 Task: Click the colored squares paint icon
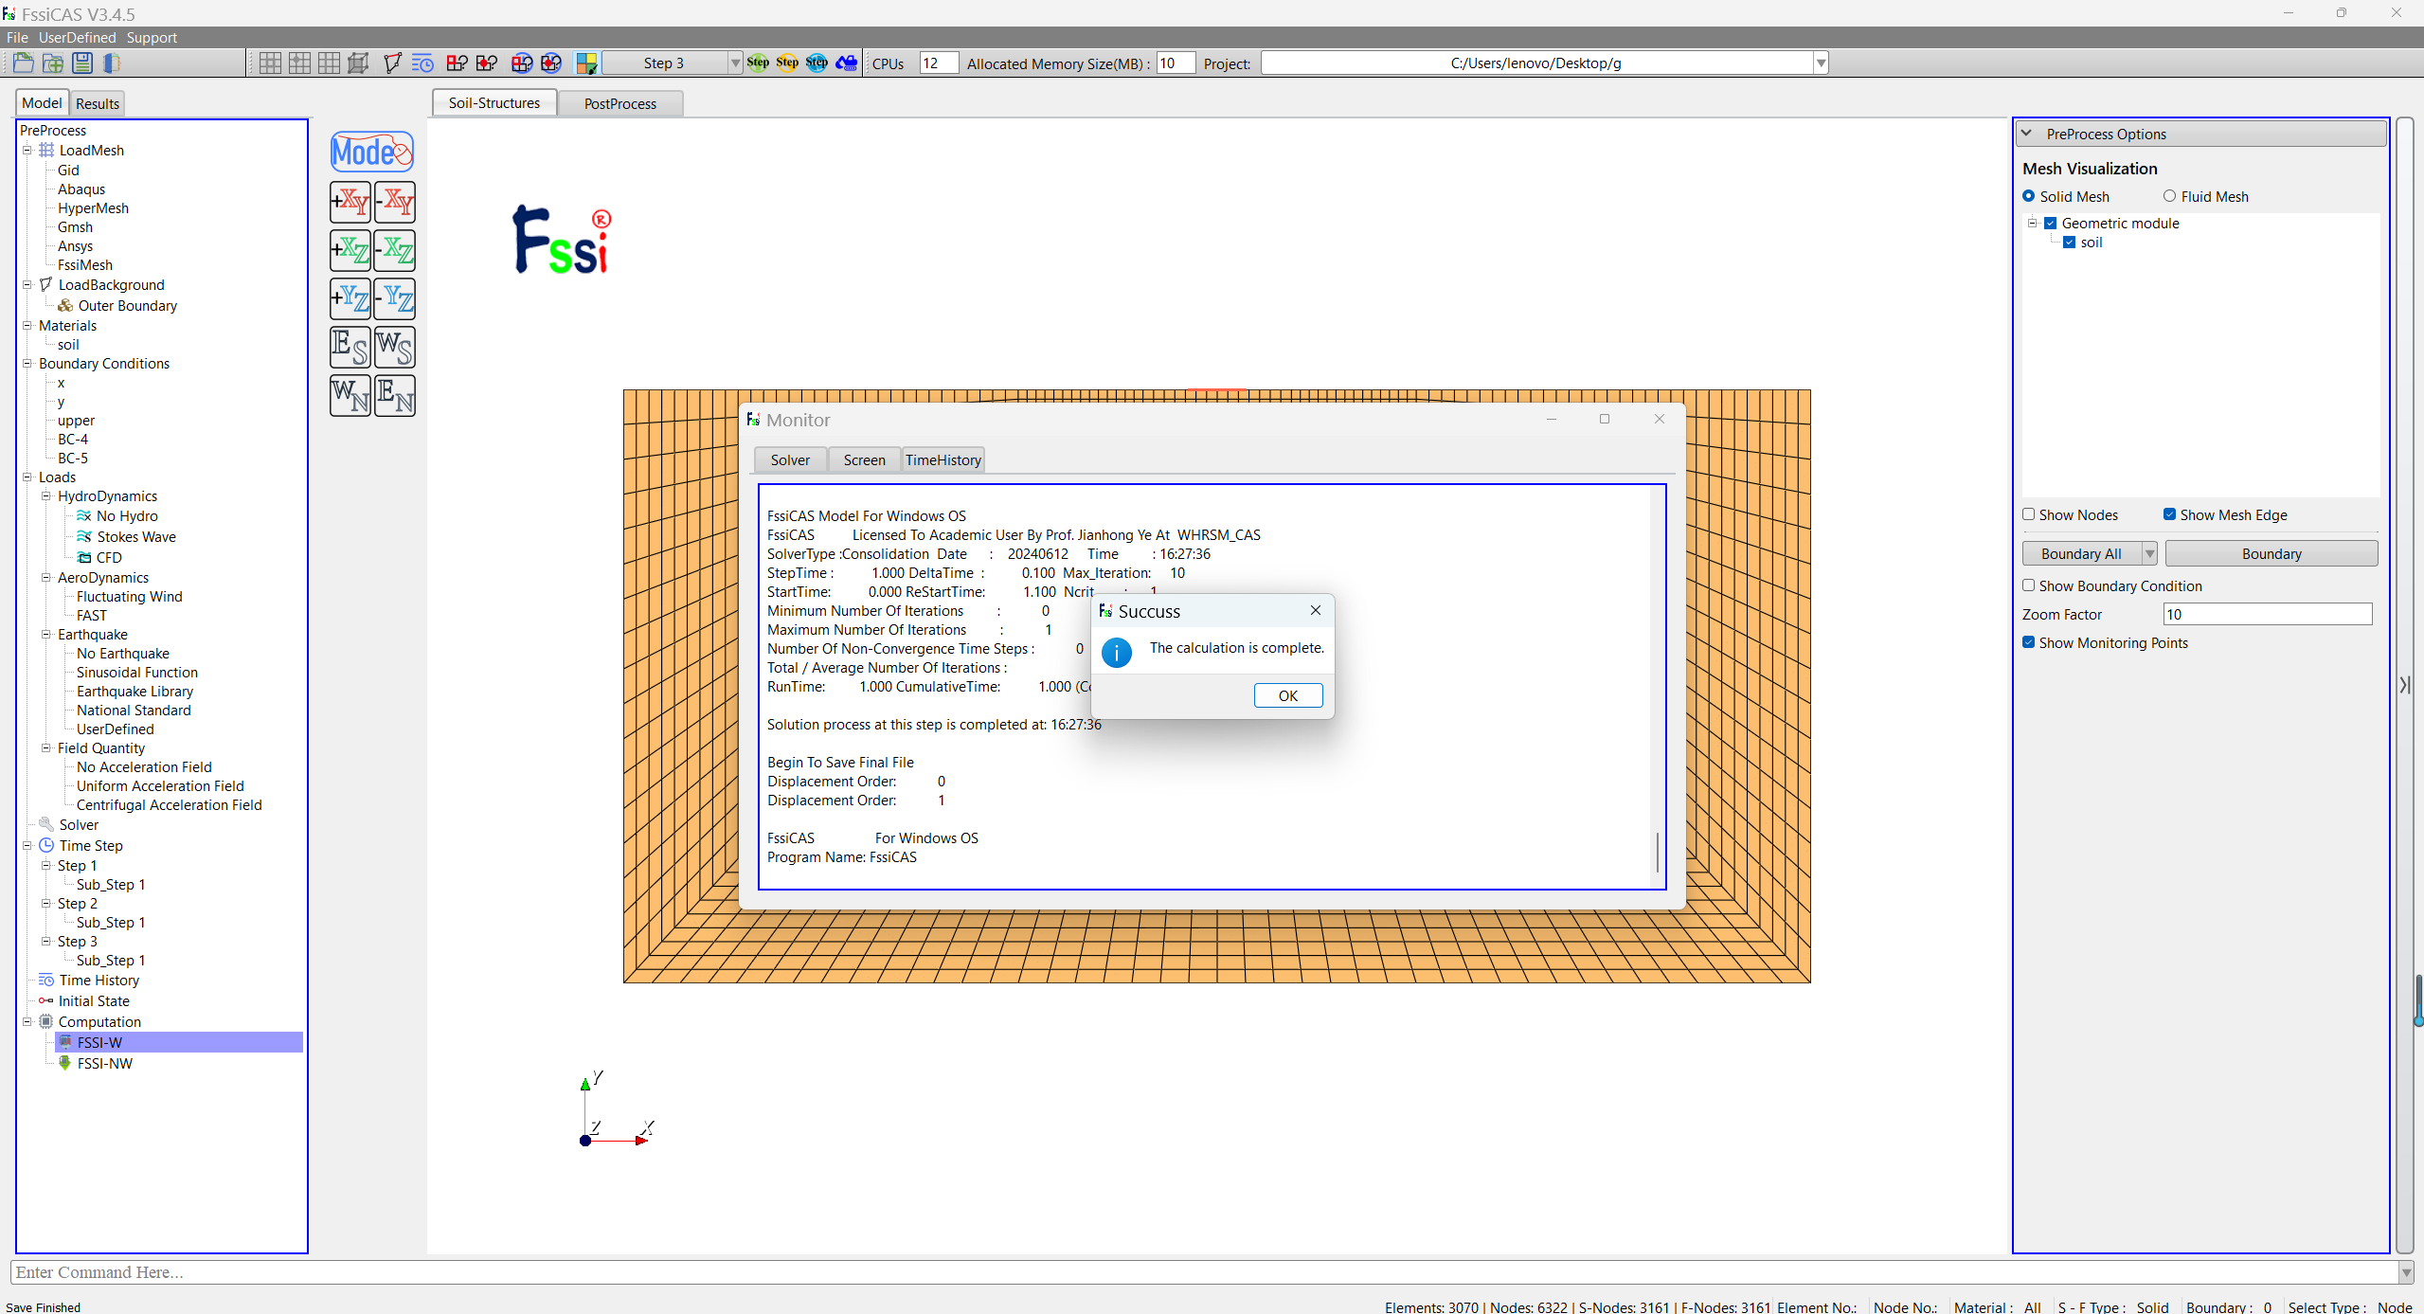pyautogui.click(x=586, y=63)
